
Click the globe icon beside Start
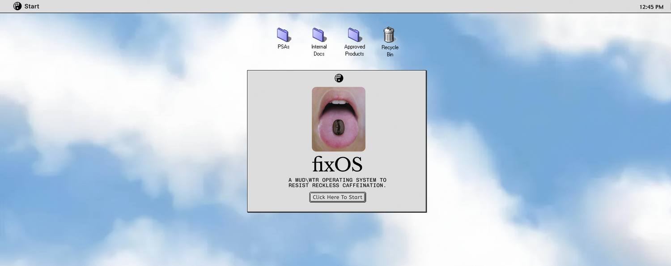pos(17,6)
